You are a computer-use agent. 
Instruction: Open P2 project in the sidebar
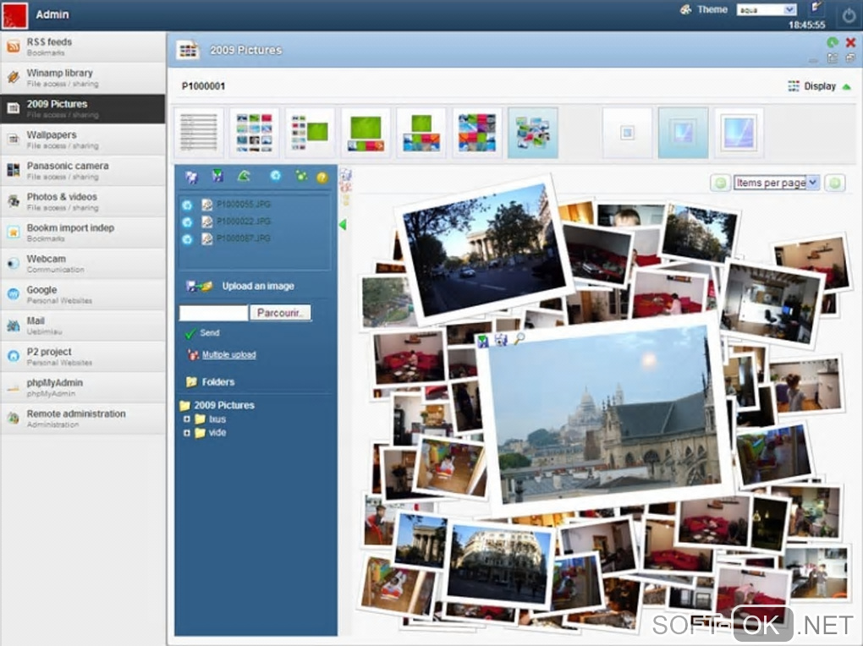click(x=83, y=357)
